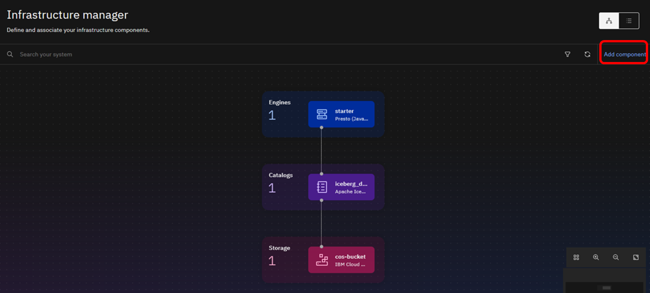Viewport: 650px width, 293px height.
Task: Click the Add component button
Action: click(x=624, y=54)
